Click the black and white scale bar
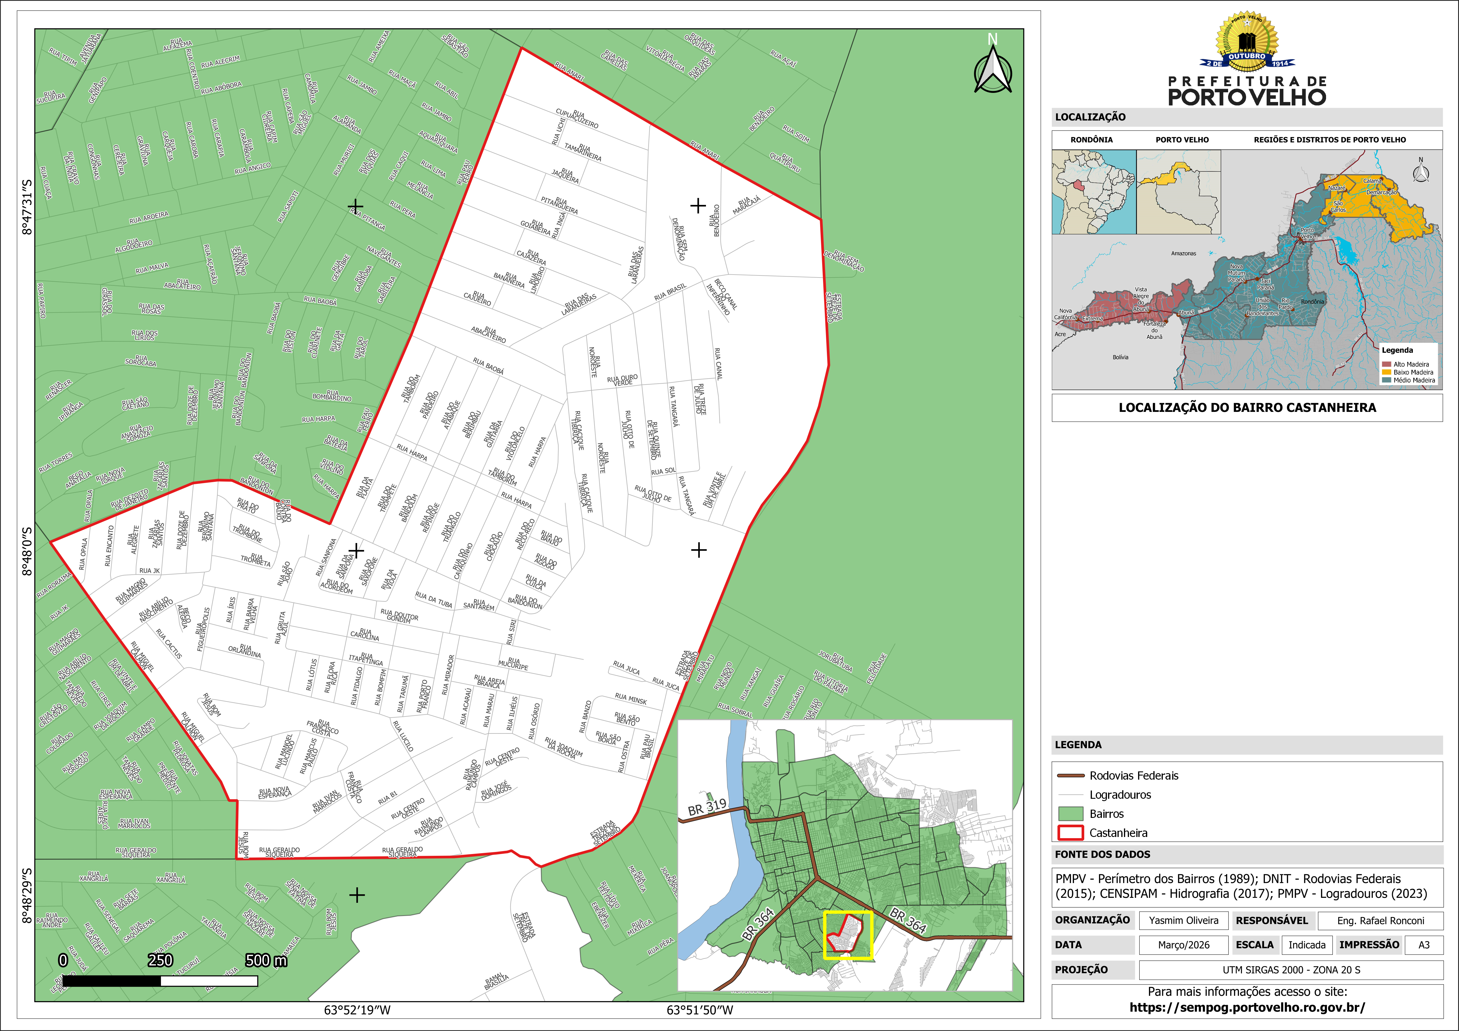This screenshot has width=1459, height=1031. click(160, 981)
